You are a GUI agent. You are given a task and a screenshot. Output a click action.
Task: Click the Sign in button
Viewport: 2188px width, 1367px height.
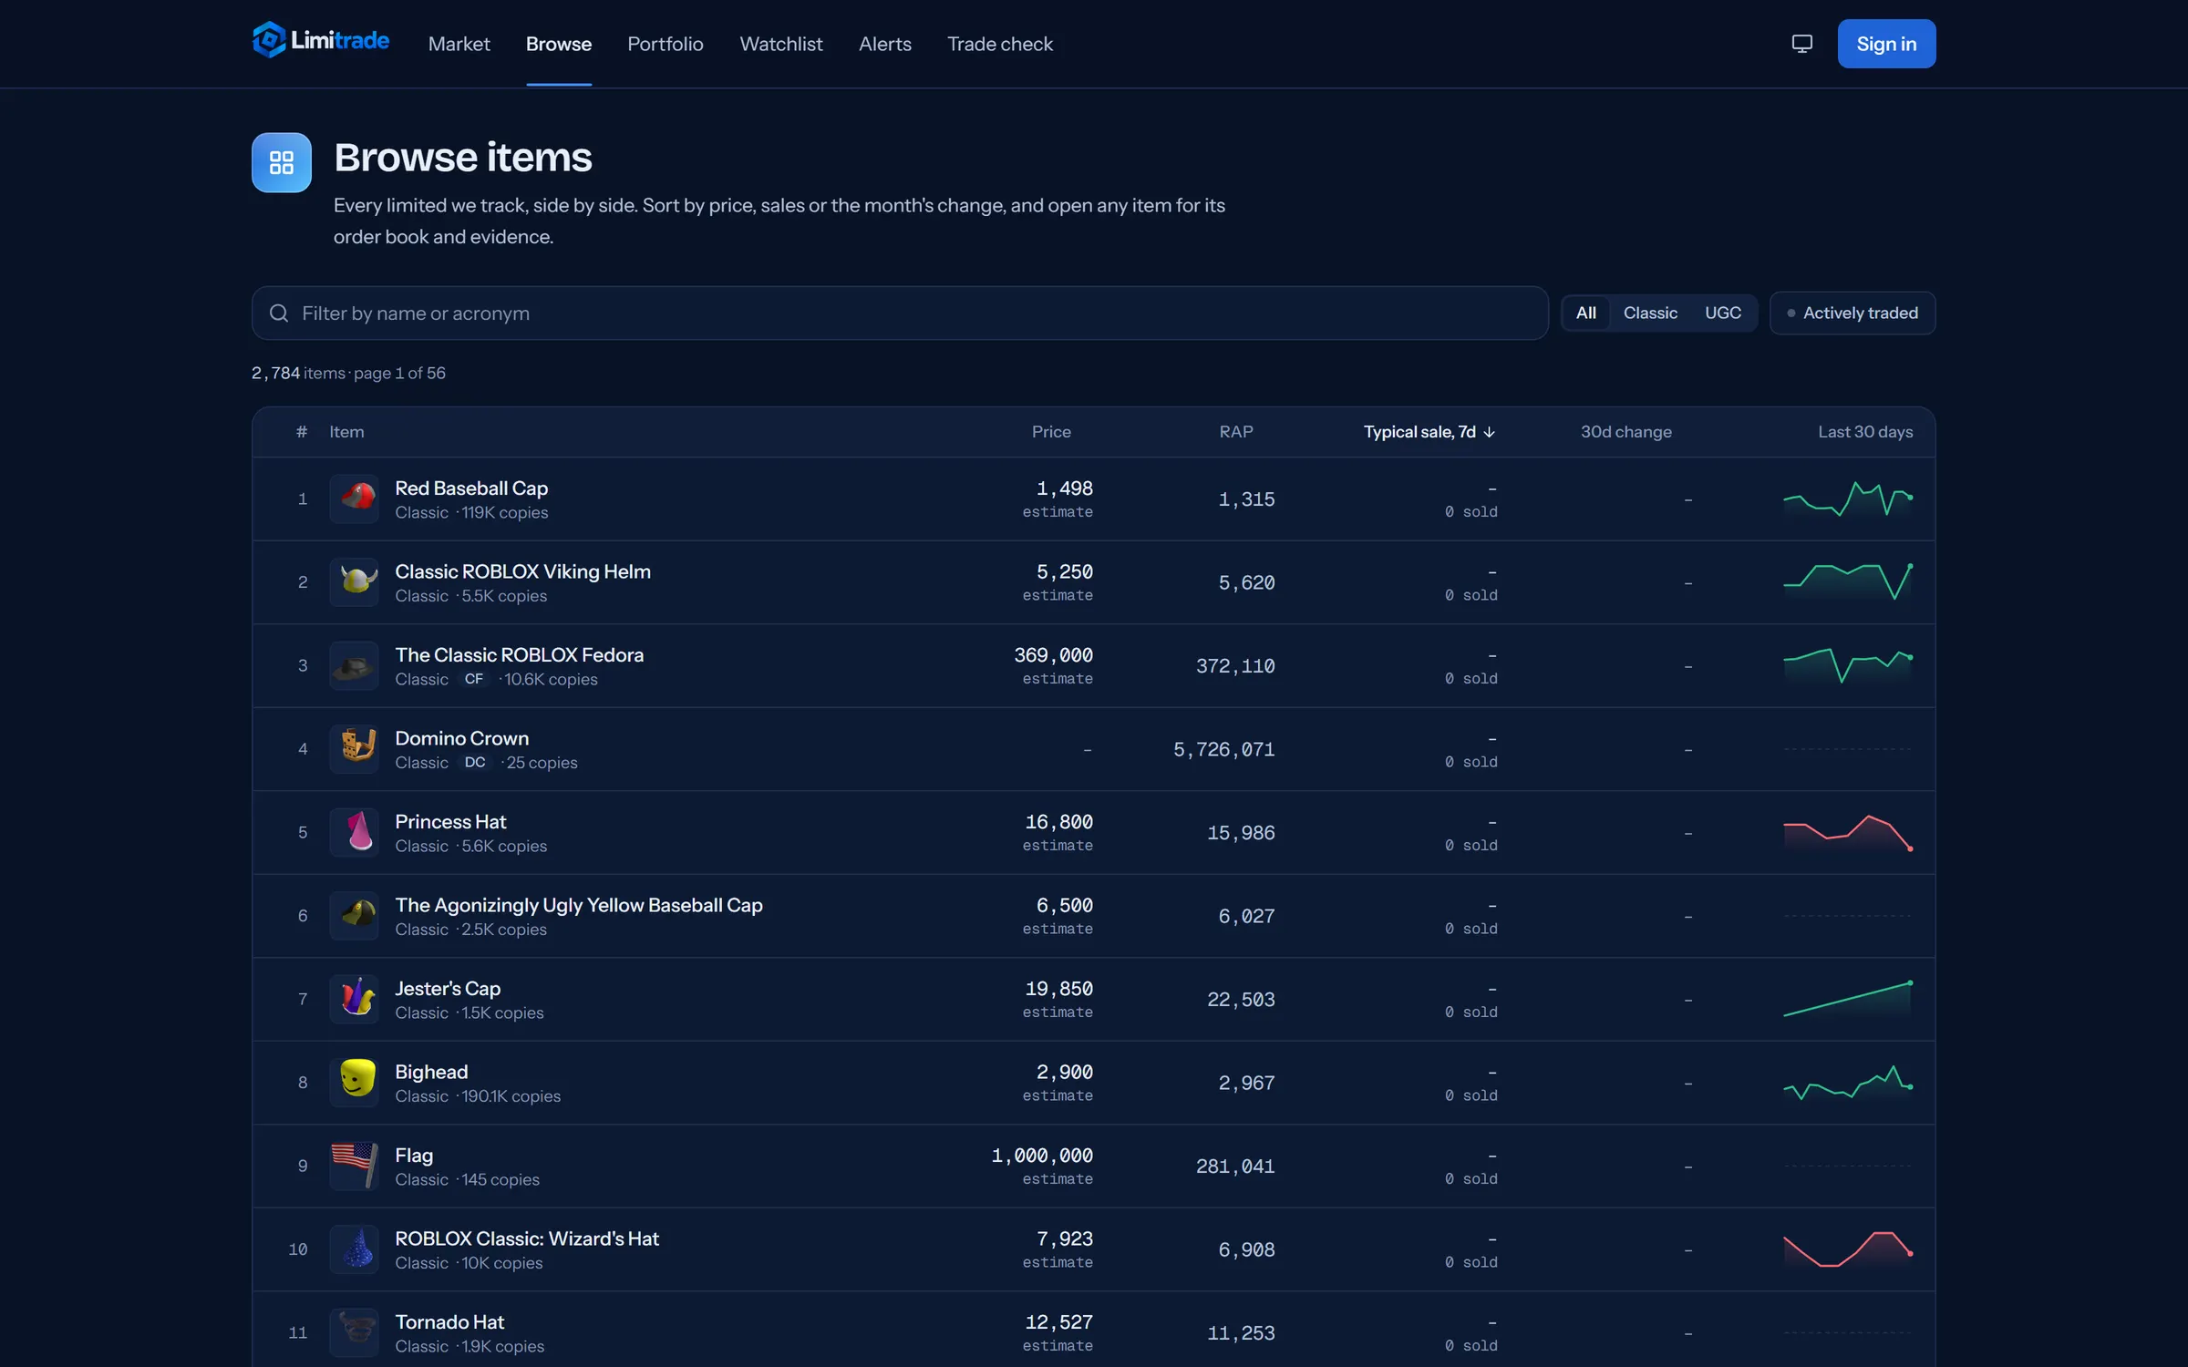click(x=1886, y=44)
